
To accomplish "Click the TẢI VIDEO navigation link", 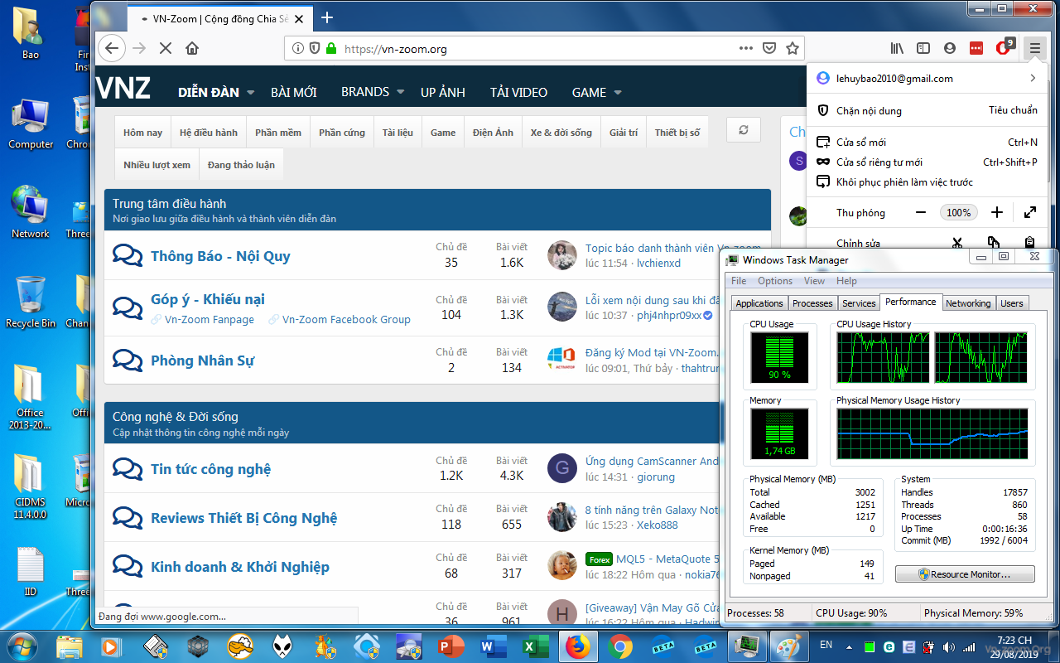I will click(518, 92).
